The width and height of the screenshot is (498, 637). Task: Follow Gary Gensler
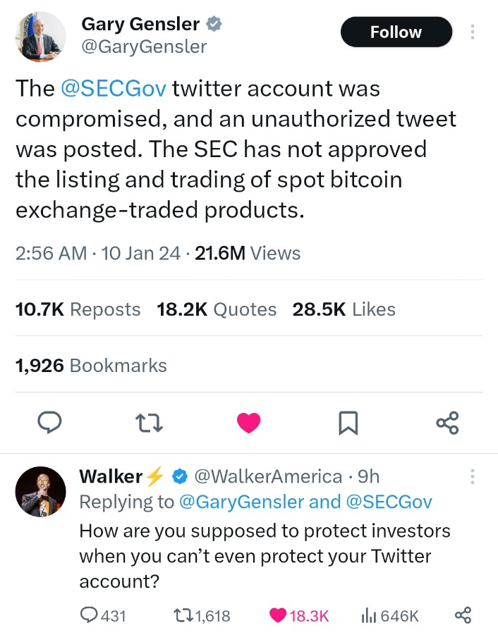coord(396,32)
